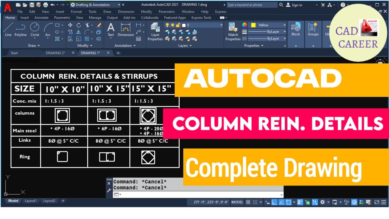Click the MODEL space button
389x219 pixels.
pyautogui.click(x=237, y=202)
